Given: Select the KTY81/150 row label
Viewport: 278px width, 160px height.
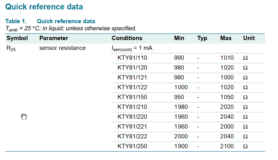Looking at the screenshot, I should tap(132, 97).
